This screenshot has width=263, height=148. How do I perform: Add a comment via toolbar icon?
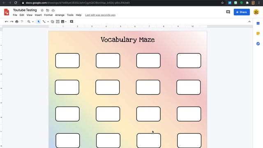tap(72, 21)
